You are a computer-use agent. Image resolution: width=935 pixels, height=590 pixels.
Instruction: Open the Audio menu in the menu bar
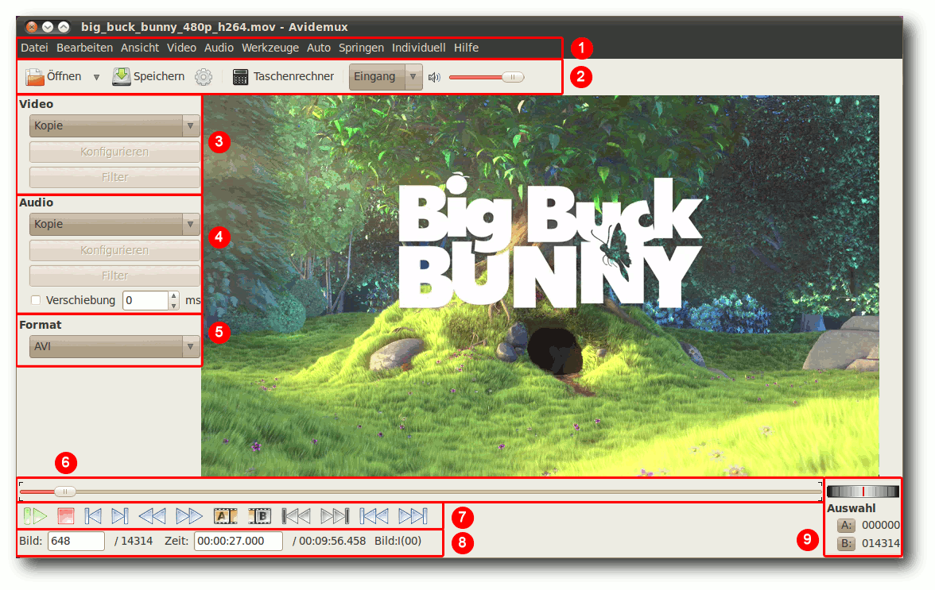pyautogui.click(x=219, y=48)
